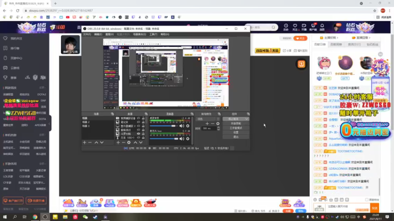Click OBS 退出 exit button
394x221 pixels.
coord(236,137)
